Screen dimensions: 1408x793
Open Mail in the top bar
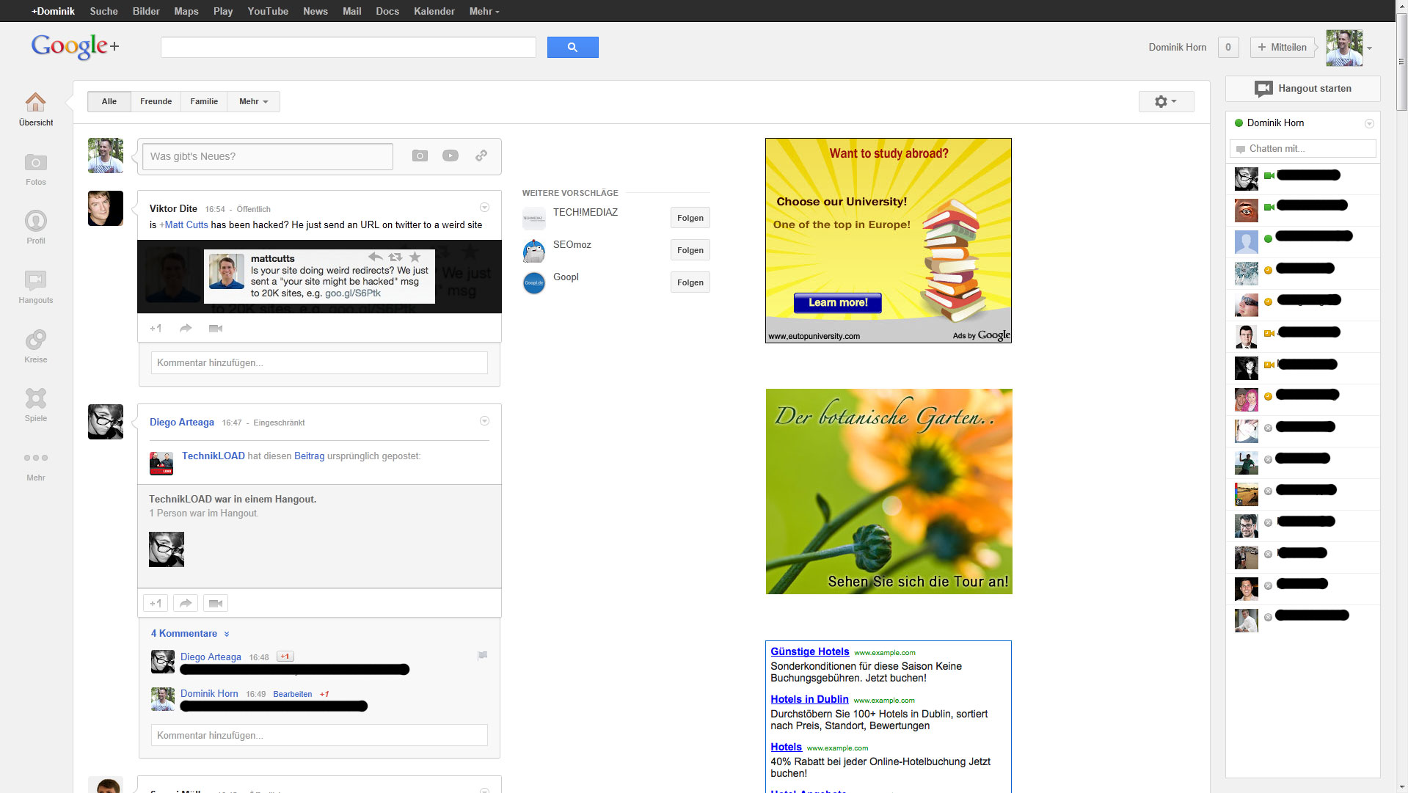pos(352,11)
